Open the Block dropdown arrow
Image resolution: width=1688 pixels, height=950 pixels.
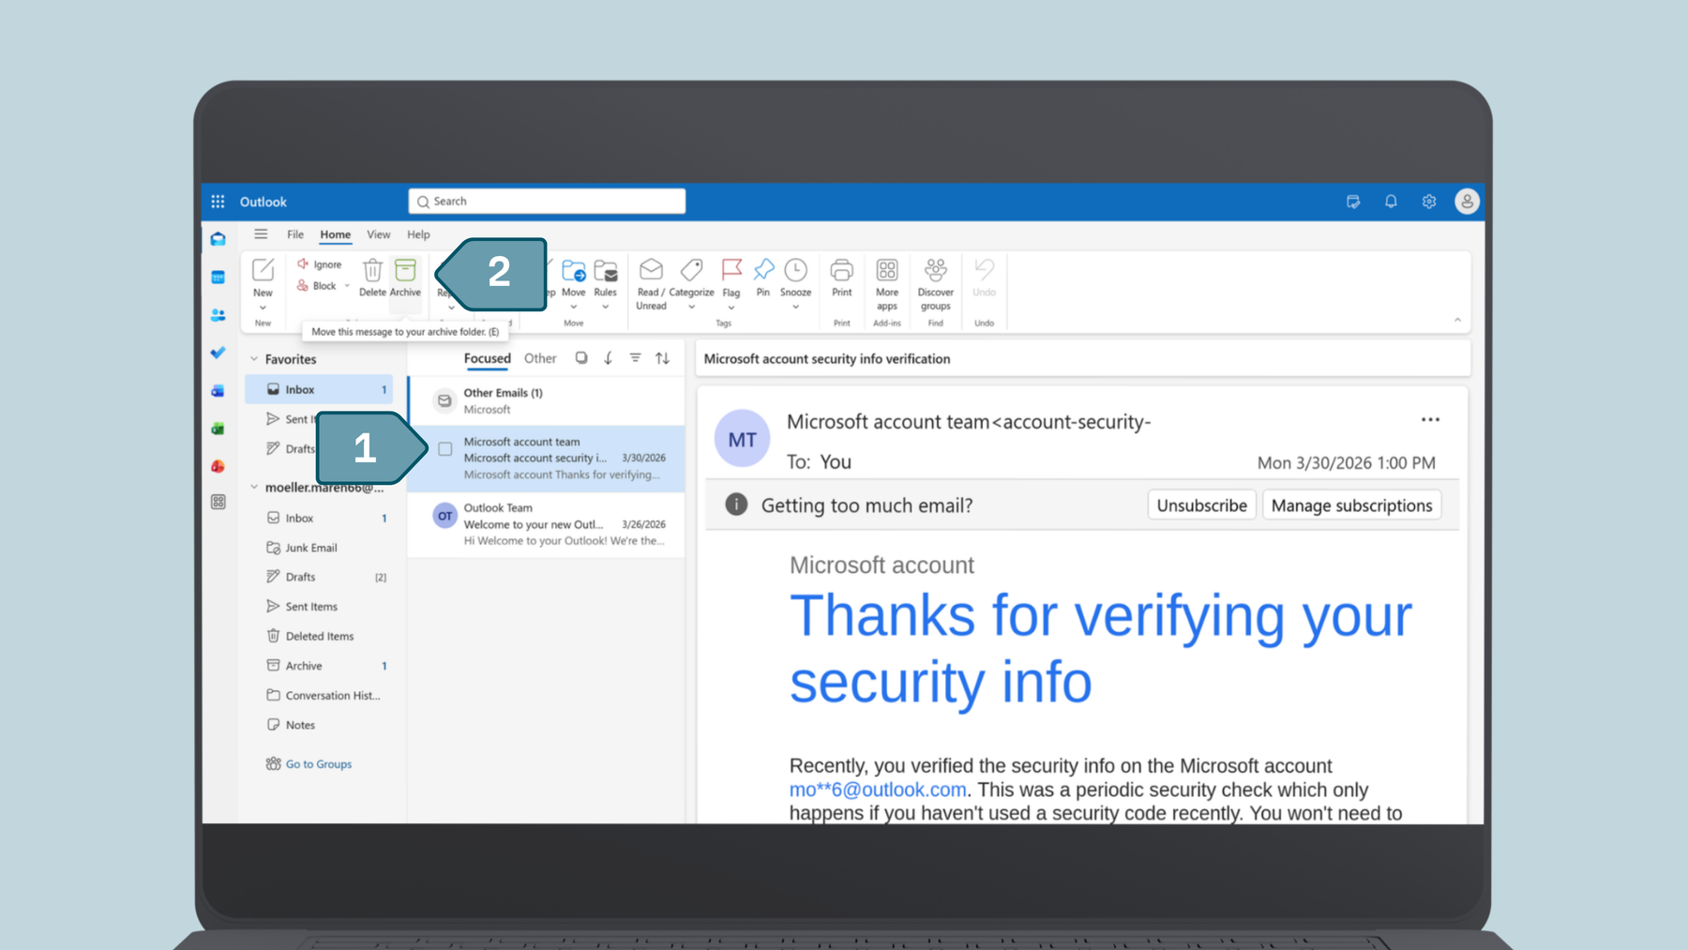[347, 286]
